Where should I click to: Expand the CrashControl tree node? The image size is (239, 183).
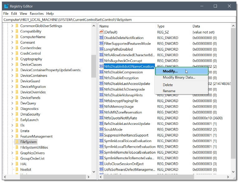[12, 53]
